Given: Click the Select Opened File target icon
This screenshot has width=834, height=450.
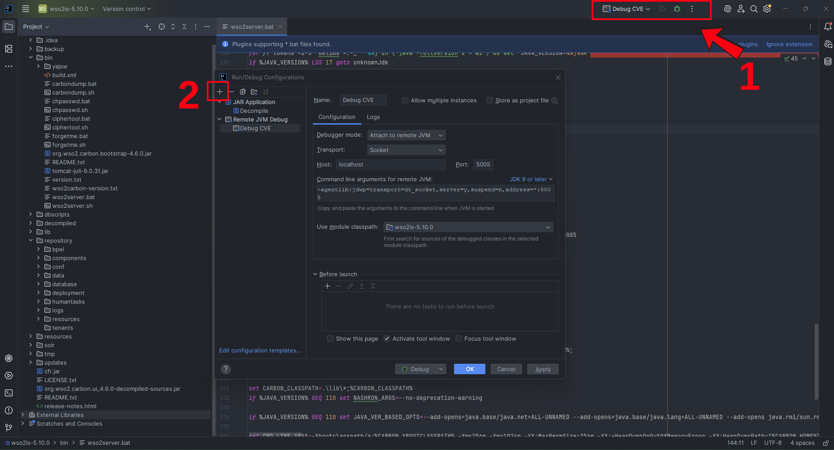Looking at the screenshot, I should tap(162, 27).
